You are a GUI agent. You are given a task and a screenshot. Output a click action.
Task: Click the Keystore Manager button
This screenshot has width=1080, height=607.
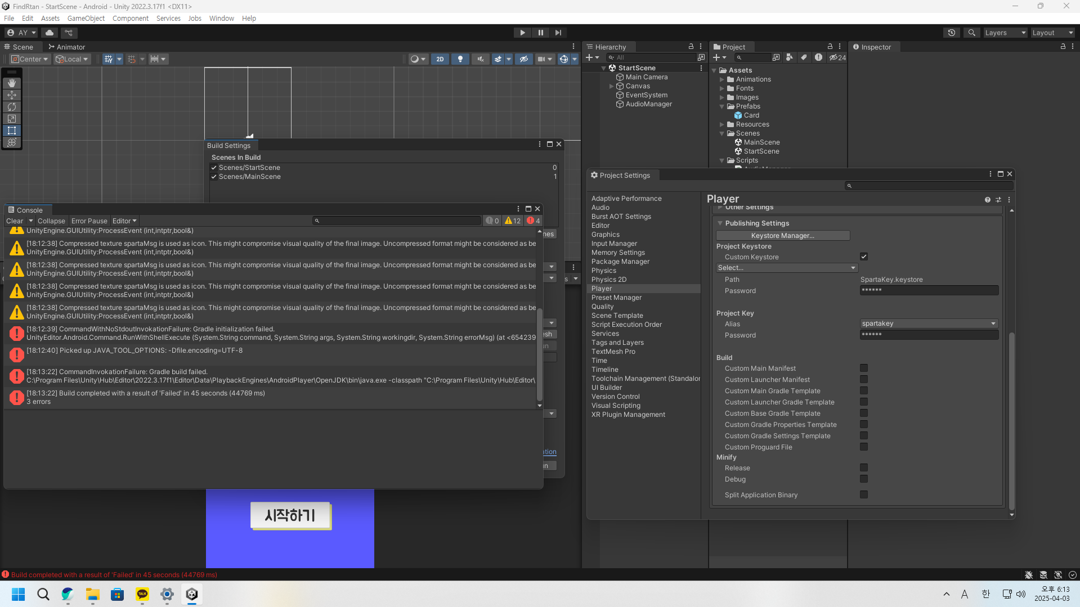[x=783, y=235]
